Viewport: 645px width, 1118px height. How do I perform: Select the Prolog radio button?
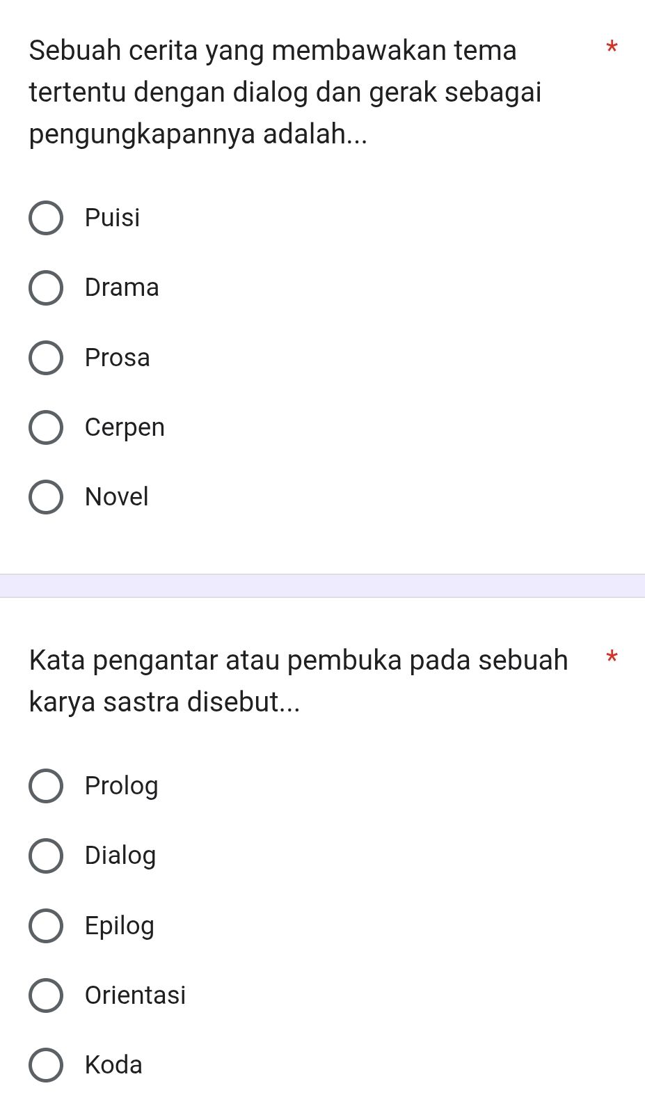click(x=46, y=785)
